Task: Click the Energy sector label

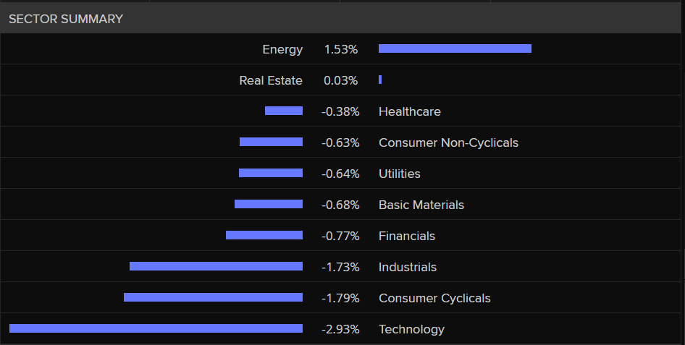Action: [x=282, y=50]
